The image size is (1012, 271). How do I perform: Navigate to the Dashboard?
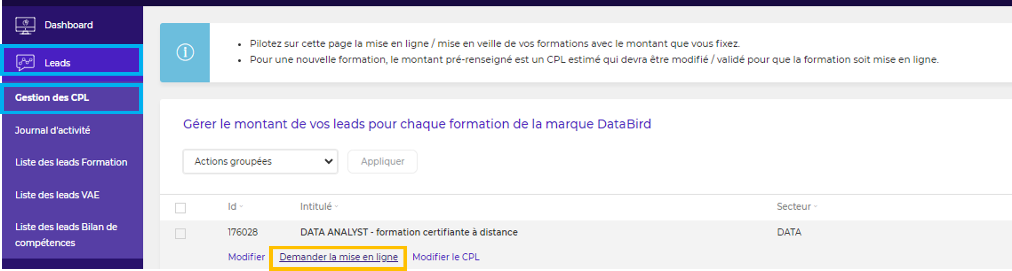click(x=69, y=24)
